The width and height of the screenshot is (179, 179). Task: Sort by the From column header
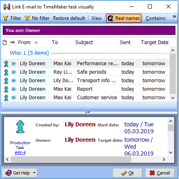34,43
